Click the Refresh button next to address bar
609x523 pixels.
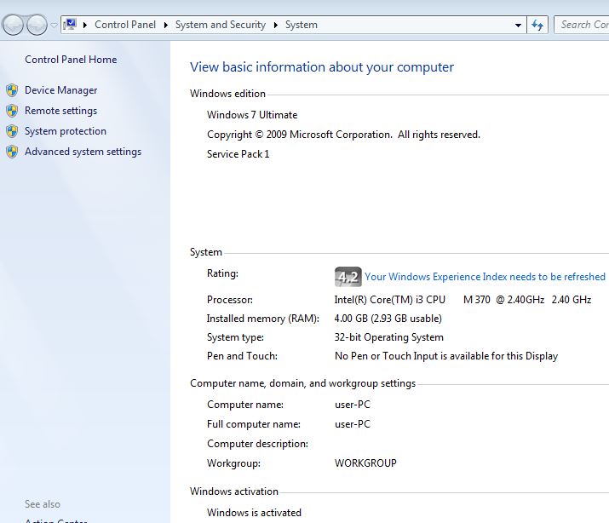coord(537,25)
